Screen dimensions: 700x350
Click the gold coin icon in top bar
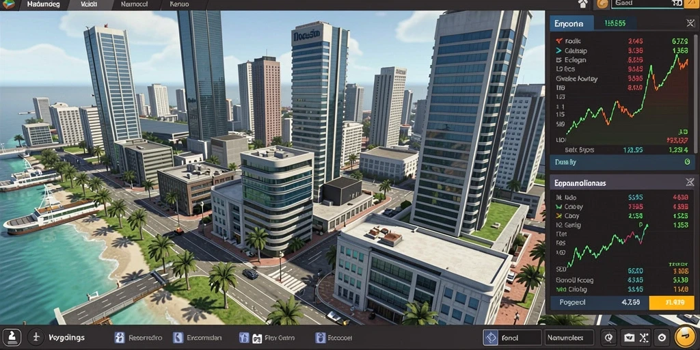[603, 5]
